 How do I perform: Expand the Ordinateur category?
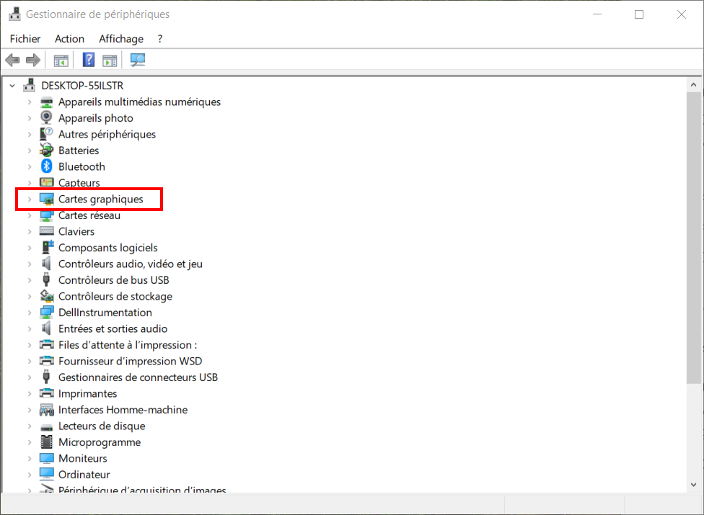point(30,474)
